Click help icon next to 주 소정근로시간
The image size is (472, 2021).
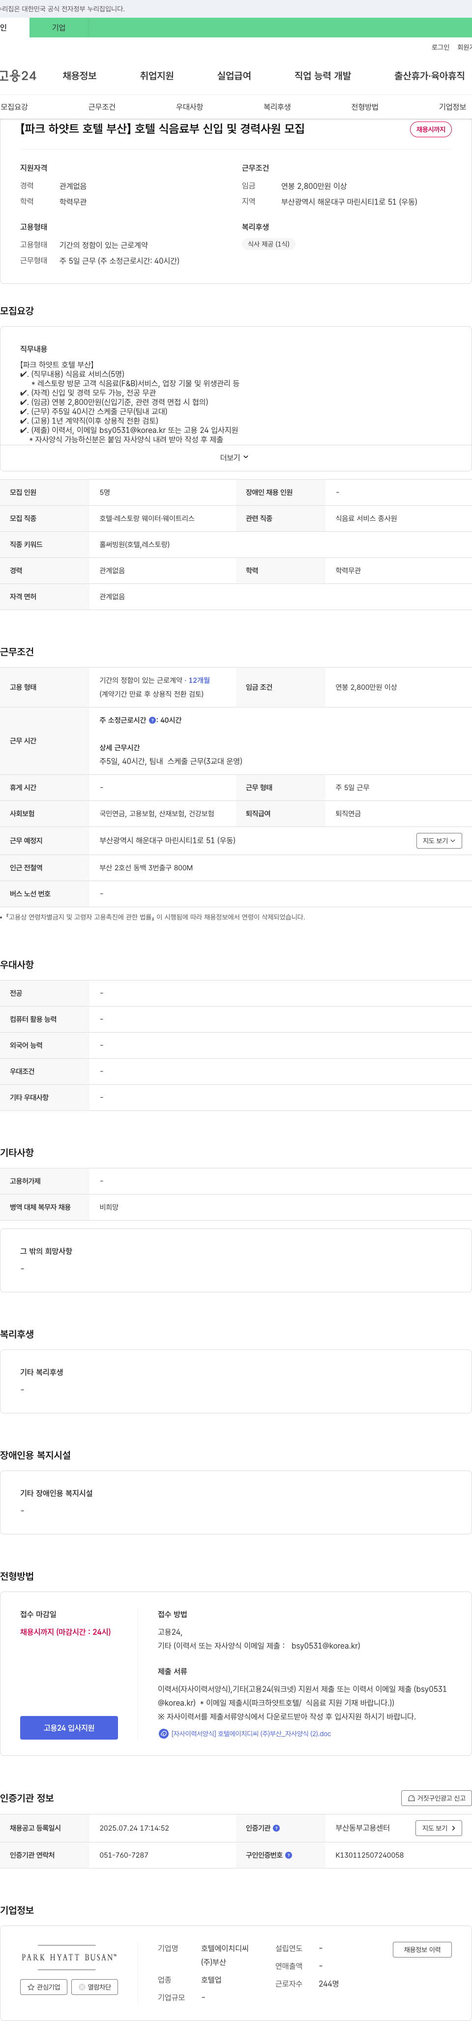pos(152,720)
